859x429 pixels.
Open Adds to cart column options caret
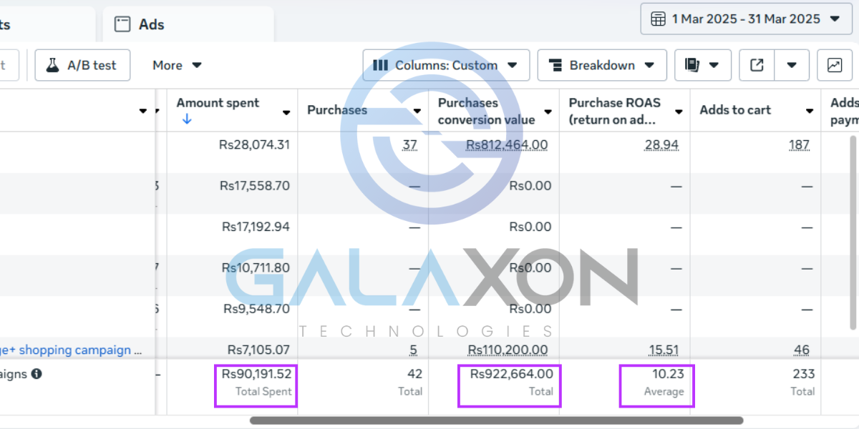tap(810, 111)
